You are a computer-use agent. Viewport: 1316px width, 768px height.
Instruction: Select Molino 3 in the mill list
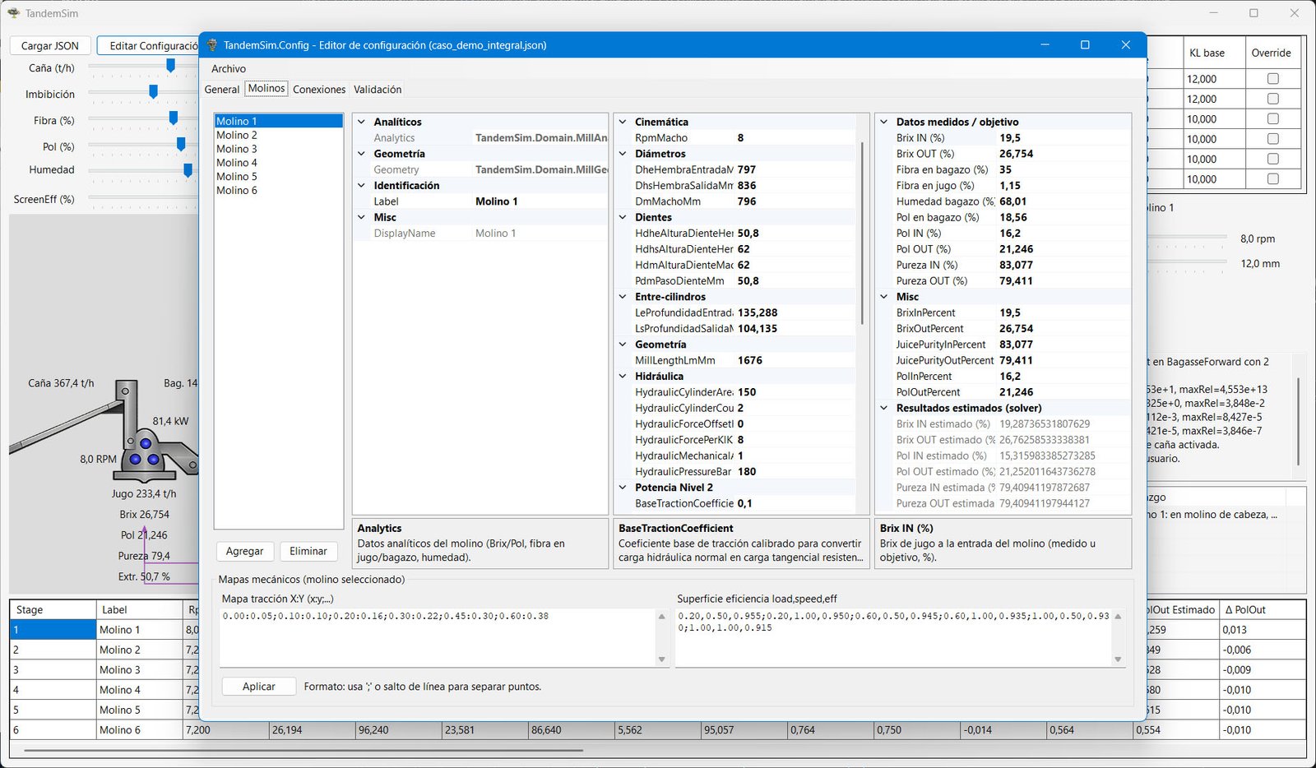(x=237, y=149)
